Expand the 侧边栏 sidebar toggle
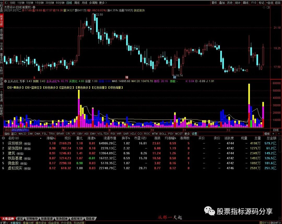 click(x=276, y=222)
